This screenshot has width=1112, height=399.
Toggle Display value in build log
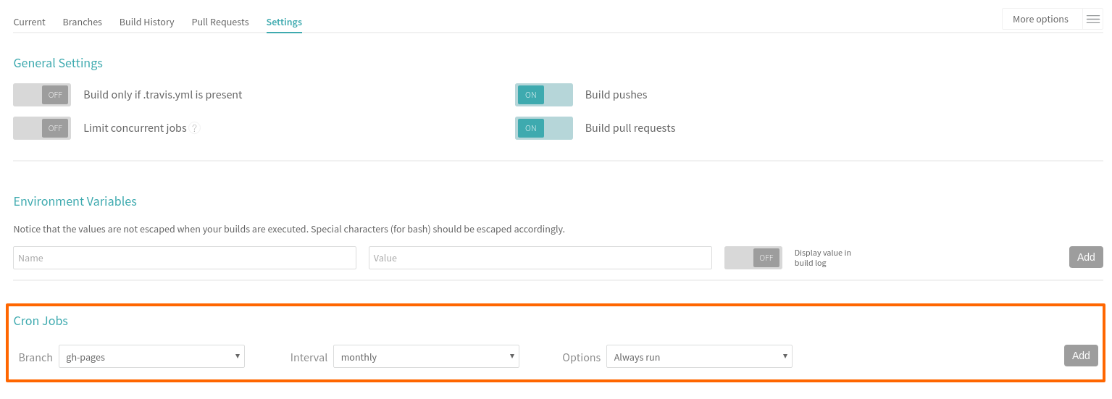tap(753, 258)
